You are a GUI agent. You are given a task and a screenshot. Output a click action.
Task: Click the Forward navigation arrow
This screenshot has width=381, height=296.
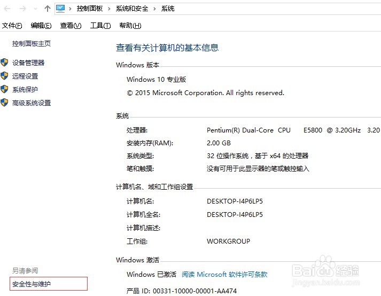click(23, 9)
